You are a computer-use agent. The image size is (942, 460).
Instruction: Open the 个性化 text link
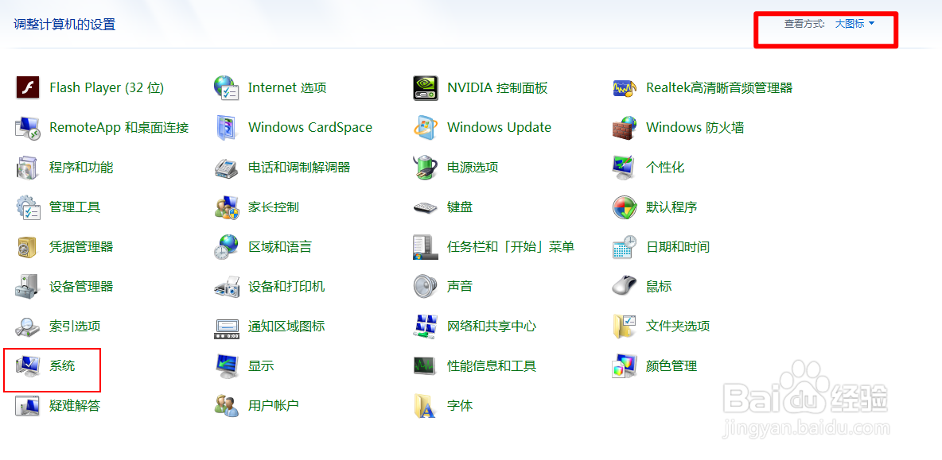[x=665, y=168]
